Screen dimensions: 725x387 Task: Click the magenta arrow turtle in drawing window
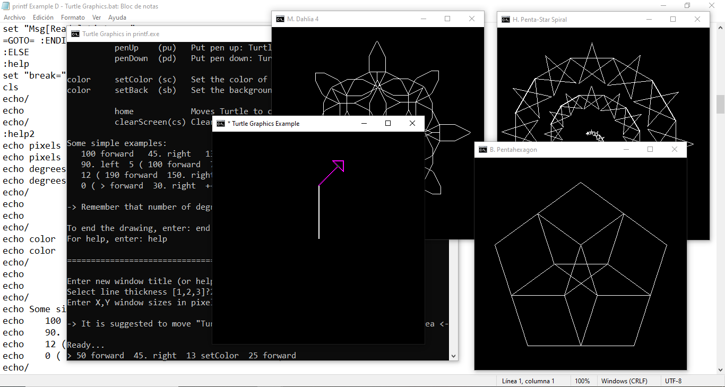(339, 166)
